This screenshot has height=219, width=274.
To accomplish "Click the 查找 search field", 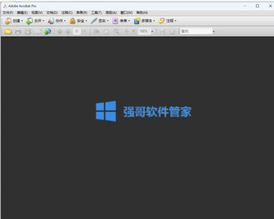I will click(196, 31).
